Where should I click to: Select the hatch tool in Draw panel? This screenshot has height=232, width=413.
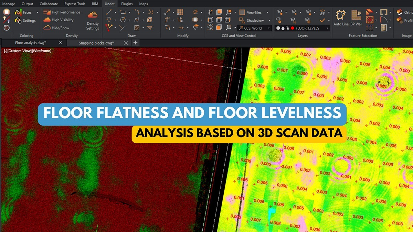tap(137, 28)
